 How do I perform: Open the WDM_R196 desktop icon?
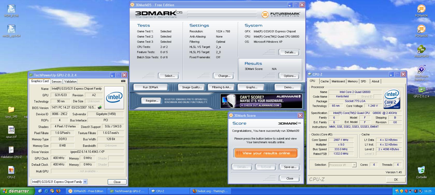tap(11, 10)
